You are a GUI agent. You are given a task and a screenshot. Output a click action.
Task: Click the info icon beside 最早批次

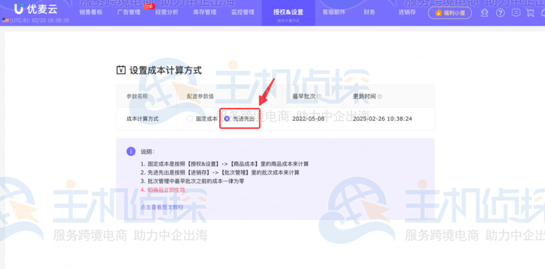click(319, 97)
